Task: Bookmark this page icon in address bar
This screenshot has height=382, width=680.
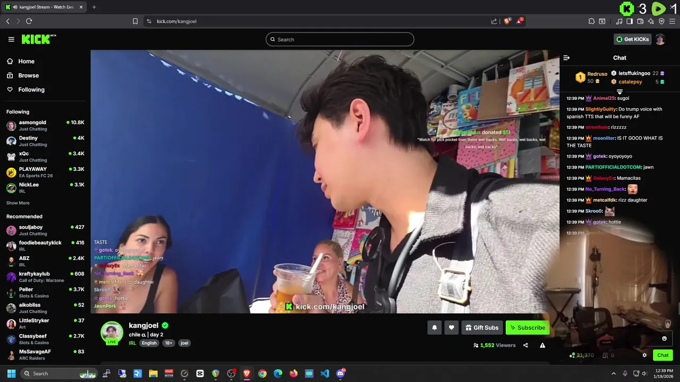Action: point(135,21)
